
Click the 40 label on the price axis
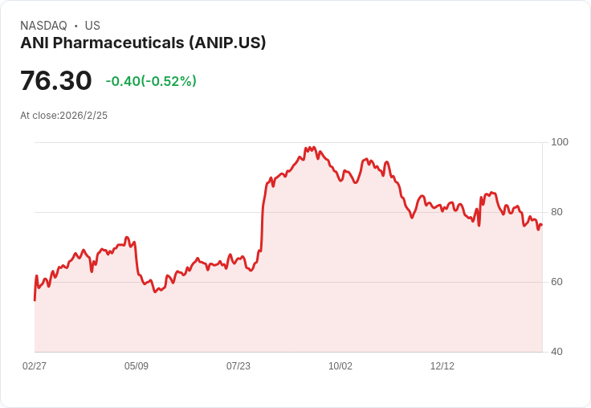point(556,352)
